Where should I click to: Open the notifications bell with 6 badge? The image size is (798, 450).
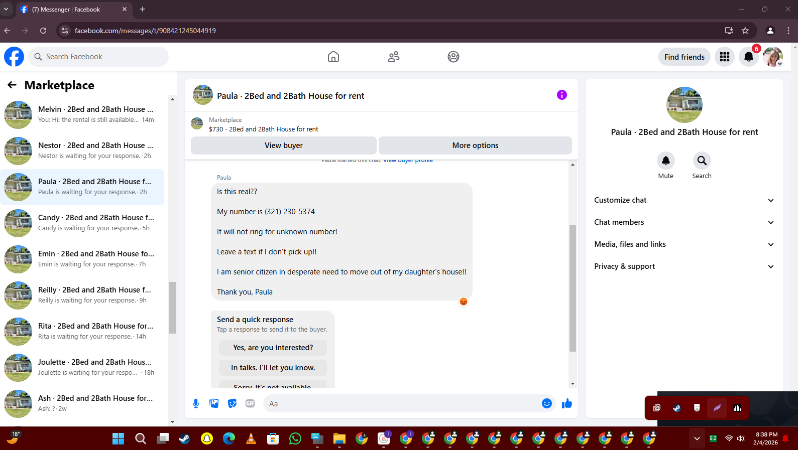coord(749,57)
